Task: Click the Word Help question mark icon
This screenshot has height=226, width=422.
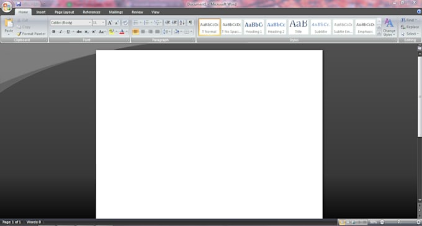Action: click(x=419, y=12)
